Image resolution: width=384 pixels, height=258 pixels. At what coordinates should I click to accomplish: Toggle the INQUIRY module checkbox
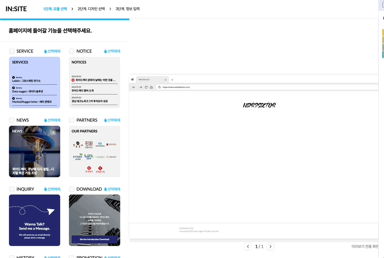pos(12,189)
